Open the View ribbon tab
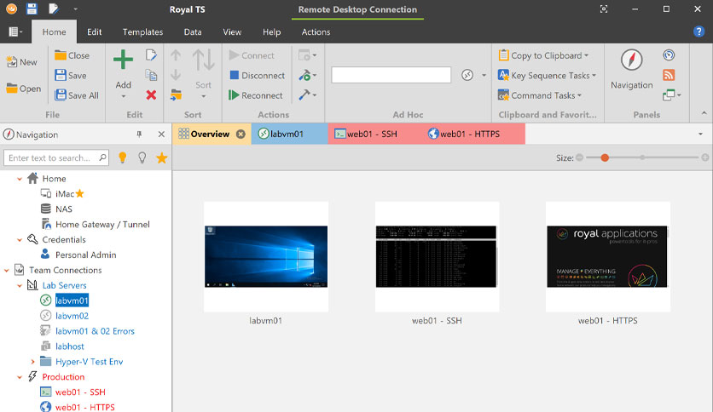This screenshot has height=412, width=713. click(x=232, y=31)
